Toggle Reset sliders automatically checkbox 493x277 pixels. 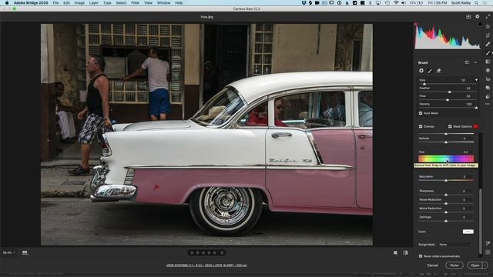coord(421,256)
